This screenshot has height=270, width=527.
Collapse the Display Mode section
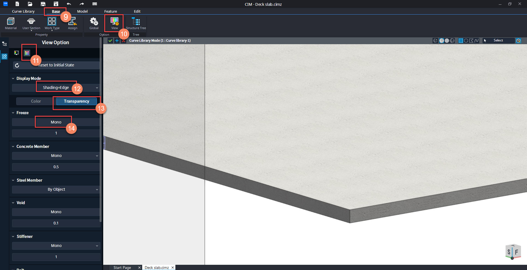click(13, 78)
